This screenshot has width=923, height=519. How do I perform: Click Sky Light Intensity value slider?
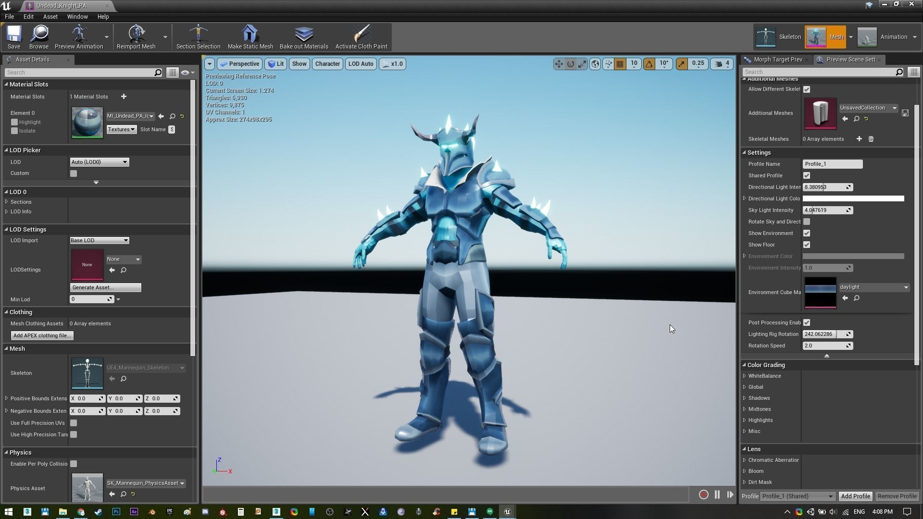coord(828,210)
